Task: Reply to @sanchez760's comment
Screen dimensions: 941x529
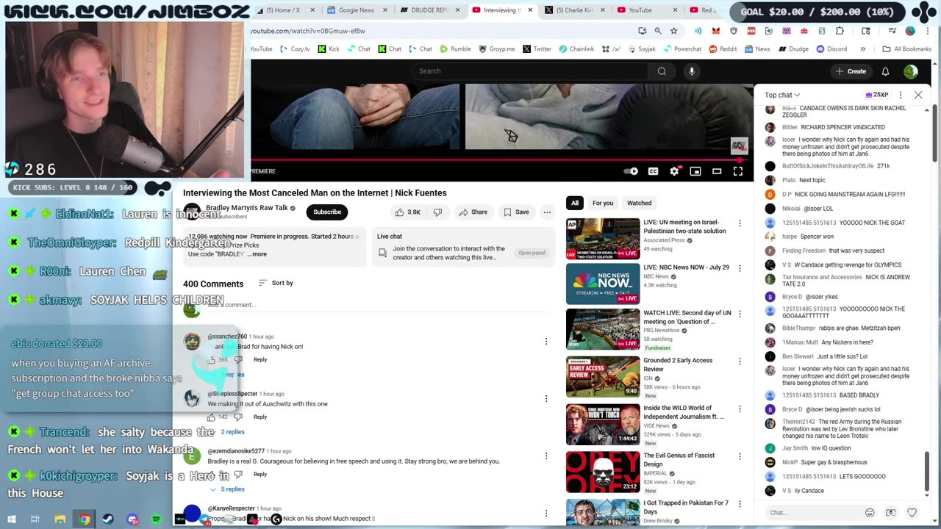Action: [x=260, y=359]
